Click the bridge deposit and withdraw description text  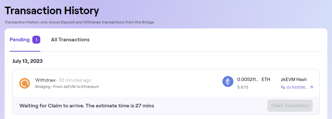(80, 22)
